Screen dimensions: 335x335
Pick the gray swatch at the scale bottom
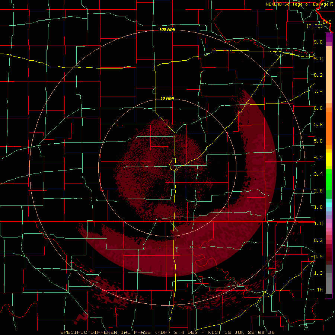(x=329, y=285)
